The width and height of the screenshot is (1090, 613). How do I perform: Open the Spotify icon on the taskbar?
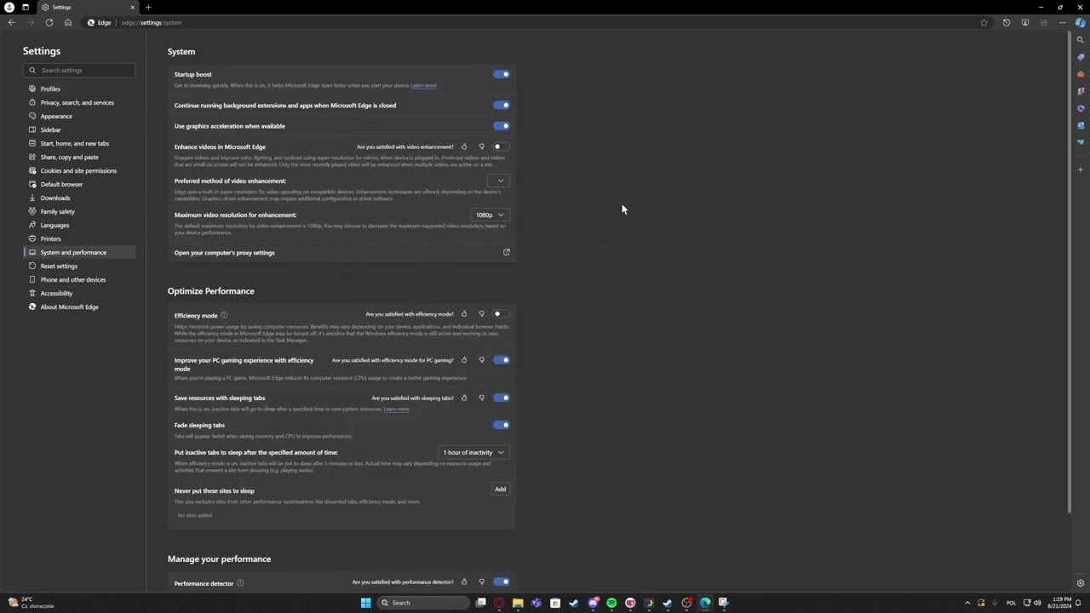pyautogui.click(x=611, y=603)
